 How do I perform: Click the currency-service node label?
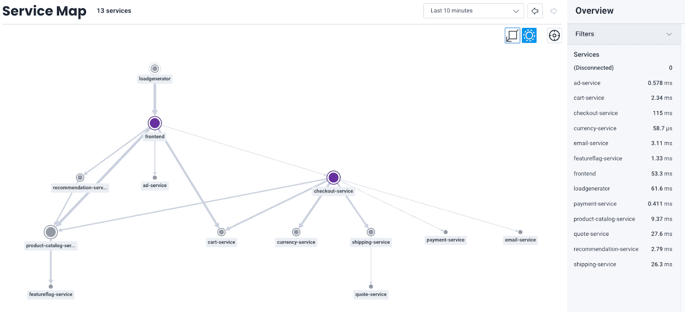click(x=296, y=242)
